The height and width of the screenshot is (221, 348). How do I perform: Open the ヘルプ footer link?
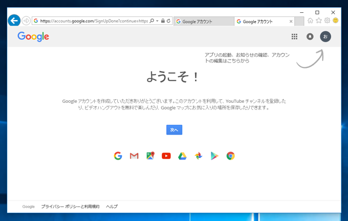point(112,207)
